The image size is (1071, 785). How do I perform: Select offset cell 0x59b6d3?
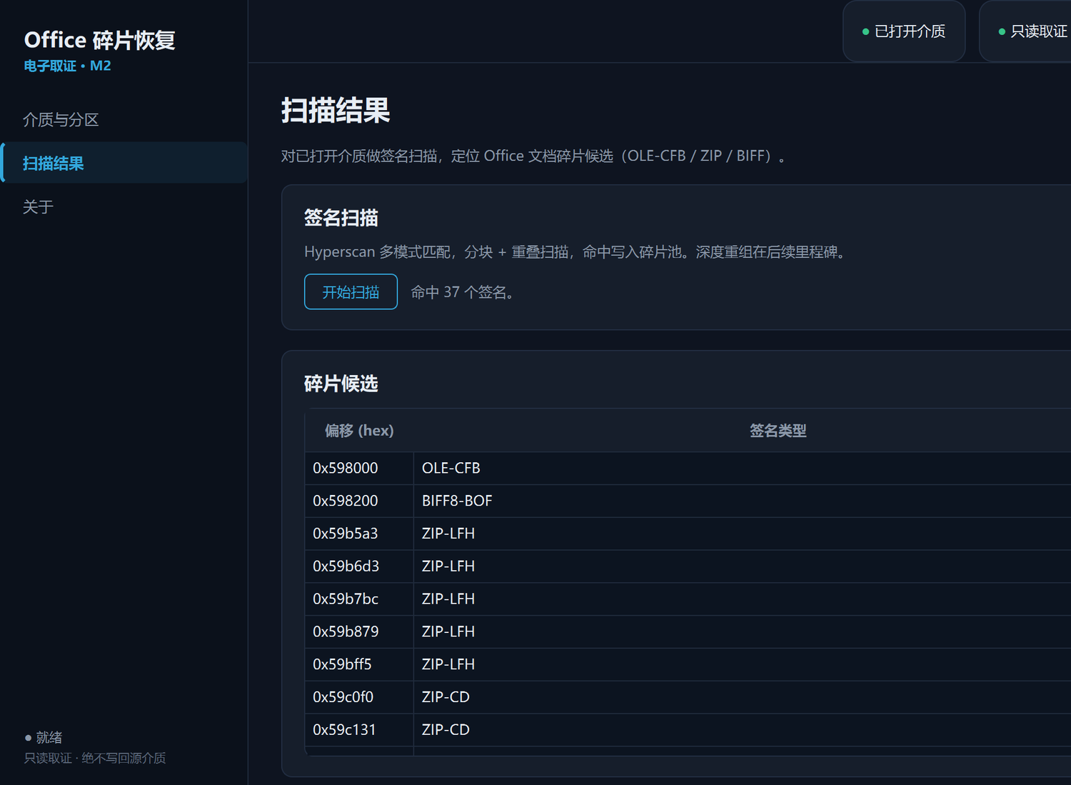(x=359, y=566)
